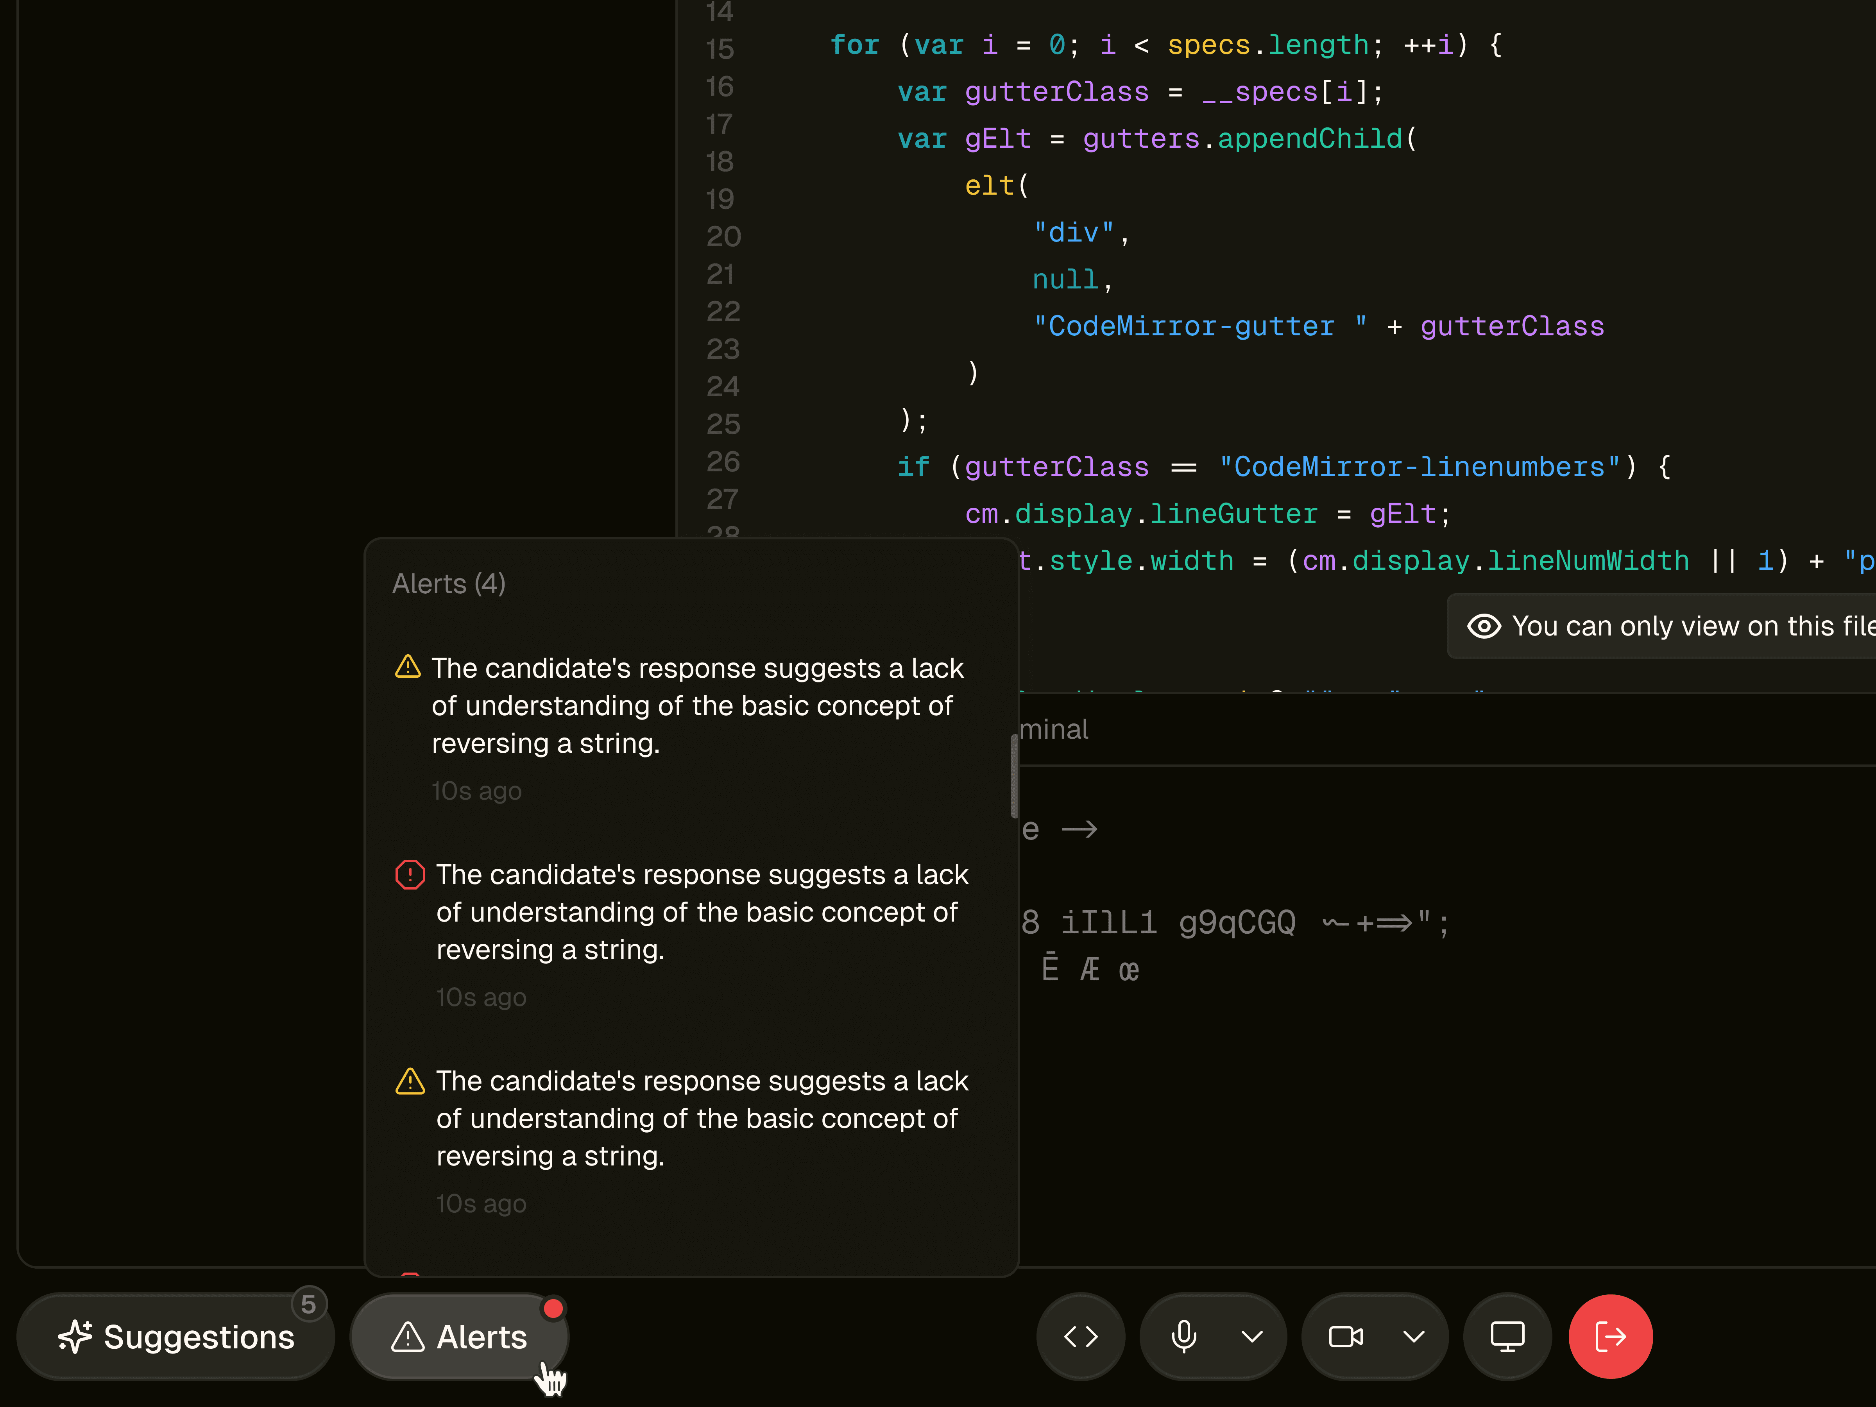Click the Alerts (4) header
Screen dimensions: 1876x1407
click(x=449, y=584)
